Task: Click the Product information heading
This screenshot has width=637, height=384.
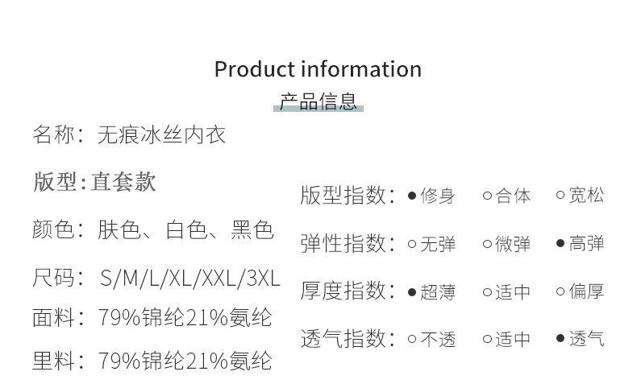Action: tap(318, 69)
